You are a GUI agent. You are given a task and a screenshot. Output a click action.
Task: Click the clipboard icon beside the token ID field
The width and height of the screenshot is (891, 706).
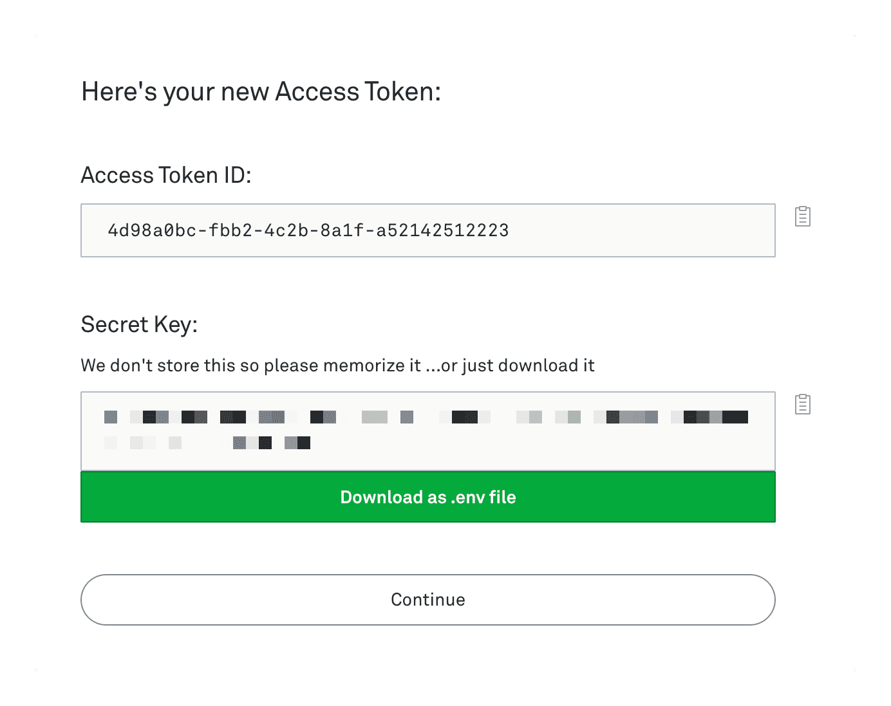coord(802,216)
